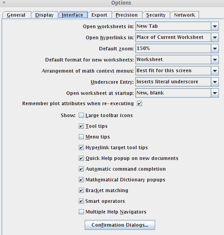Change the Default zoom dropdown

(x=177, y=48)
